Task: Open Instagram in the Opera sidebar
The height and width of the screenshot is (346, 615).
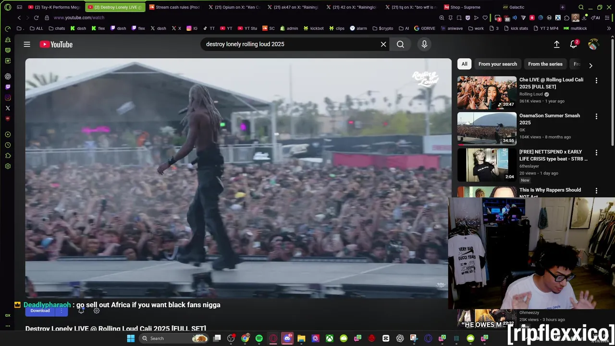Action: (8, 98)
